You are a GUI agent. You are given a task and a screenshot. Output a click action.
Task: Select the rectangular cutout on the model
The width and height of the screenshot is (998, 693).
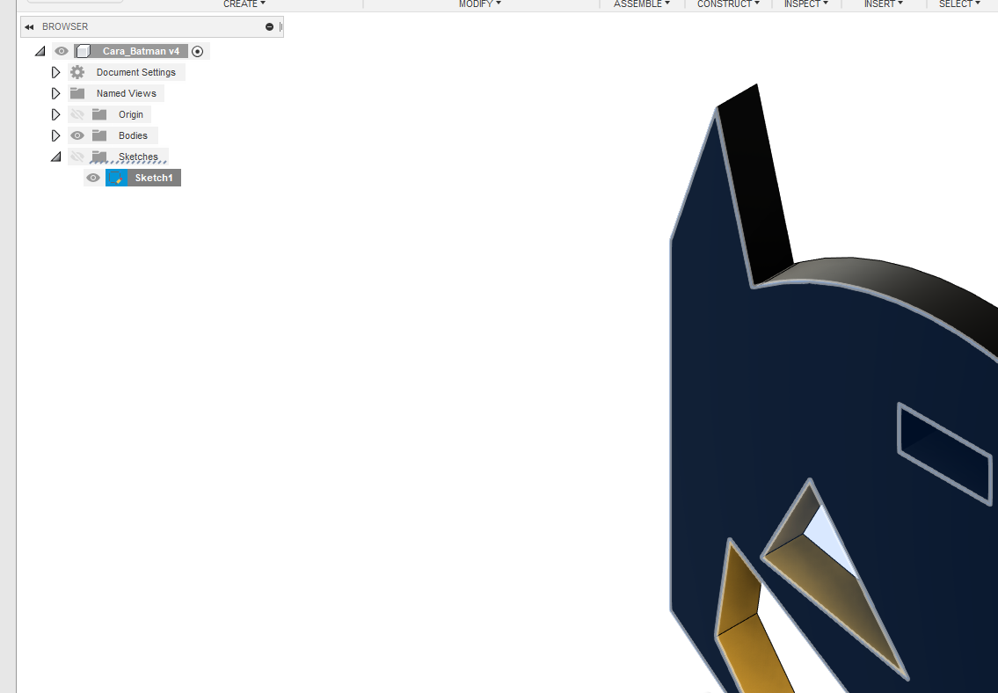pyautogui.click(x=944, y=453)
